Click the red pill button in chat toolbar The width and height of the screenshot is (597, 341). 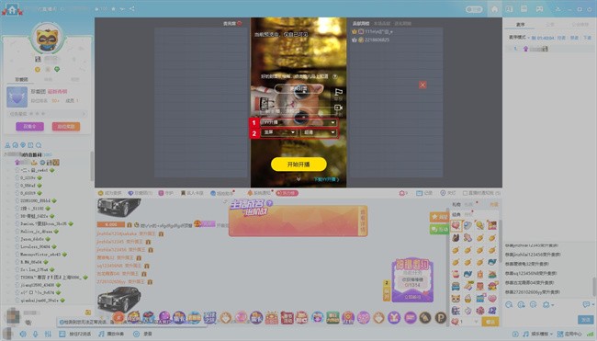(287, 193)
